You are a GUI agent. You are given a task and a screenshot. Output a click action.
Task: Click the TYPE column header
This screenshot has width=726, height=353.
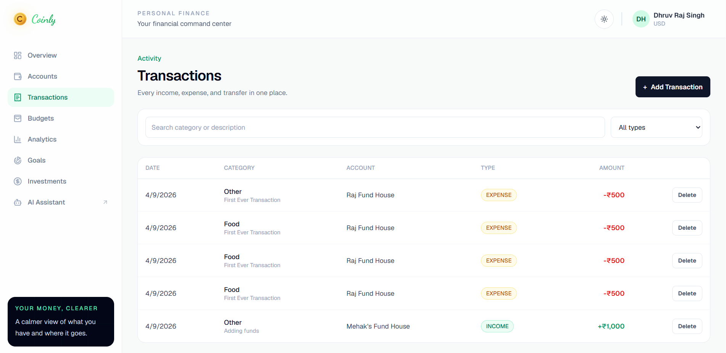point(488,168)
